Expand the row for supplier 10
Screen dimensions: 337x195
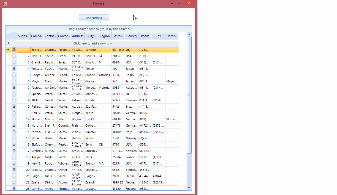[14, 107]
